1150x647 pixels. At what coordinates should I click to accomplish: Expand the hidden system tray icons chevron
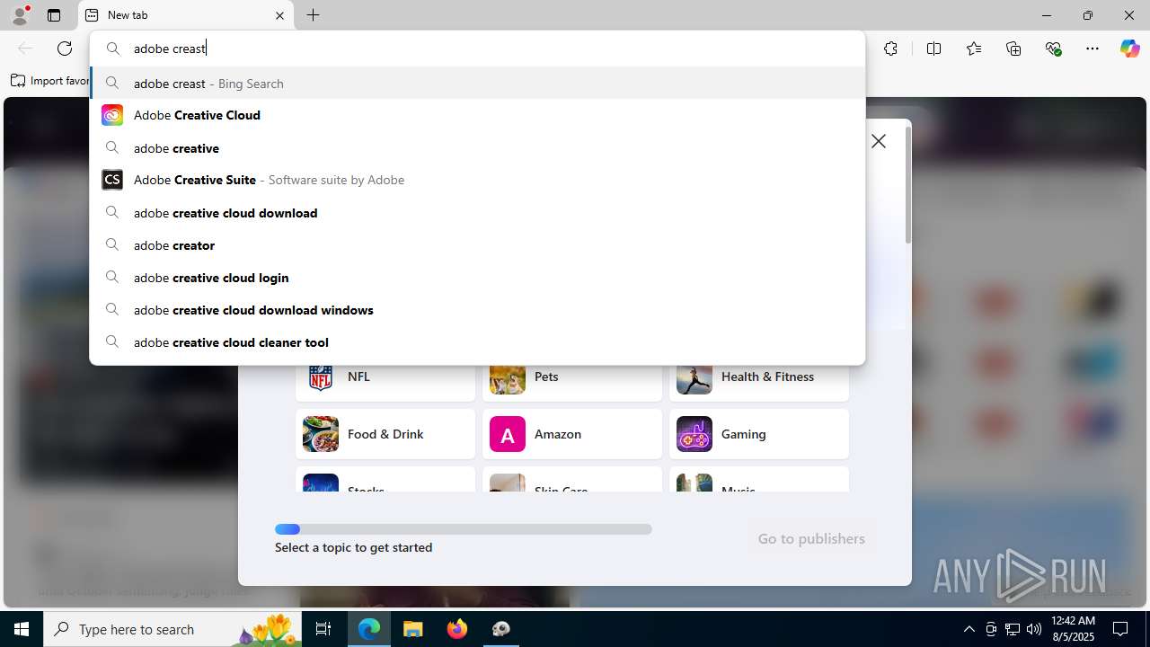pos(969,629)
